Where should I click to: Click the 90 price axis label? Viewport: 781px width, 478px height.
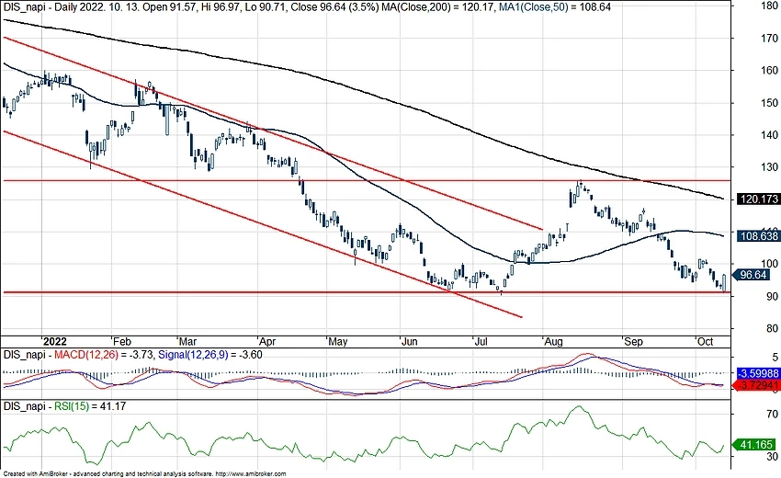tap(772, 296)
